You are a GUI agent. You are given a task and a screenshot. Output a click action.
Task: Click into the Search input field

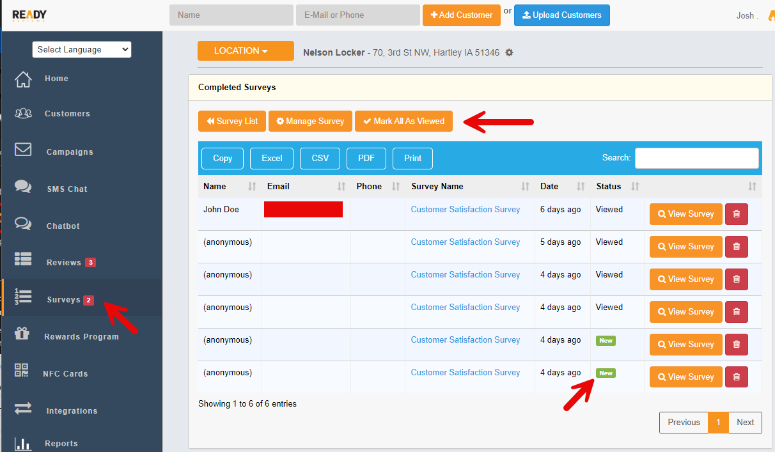click(x=696, y=158)
